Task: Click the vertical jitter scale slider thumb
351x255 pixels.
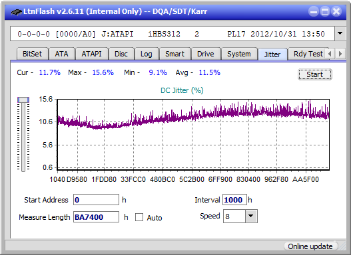Action: (x=23, y=100)
